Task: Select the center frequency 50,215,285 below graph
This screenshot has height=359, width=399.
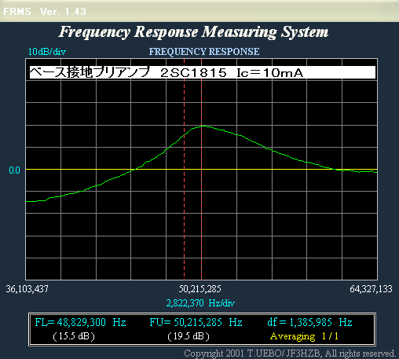Action: [x=200, y=289]
